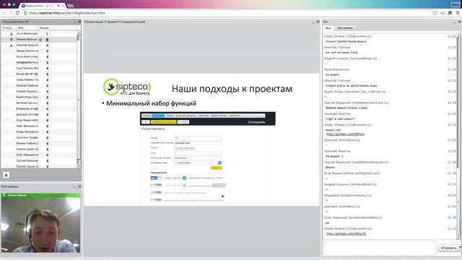Screen dimensions: 462x260
Task: Click presenter status icon for Михаил Жирнов
Action: (x=12, y=39)
